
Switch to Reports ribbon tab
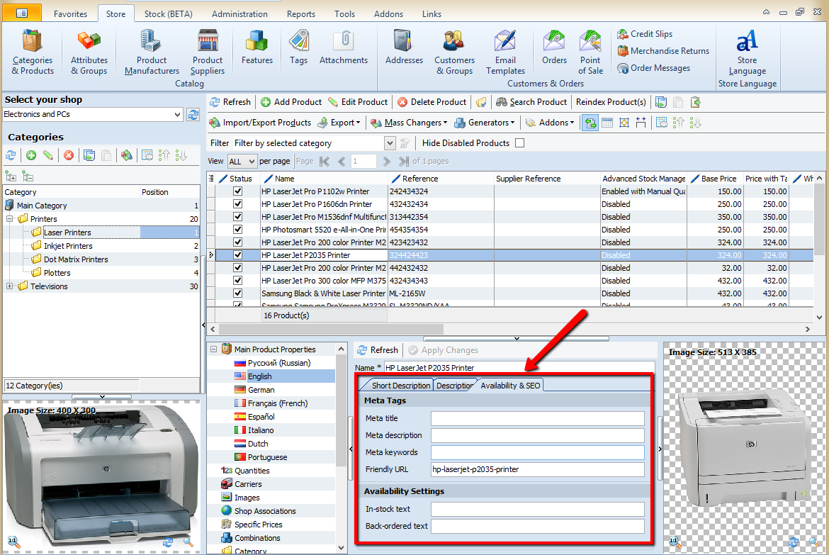(301, 13)
